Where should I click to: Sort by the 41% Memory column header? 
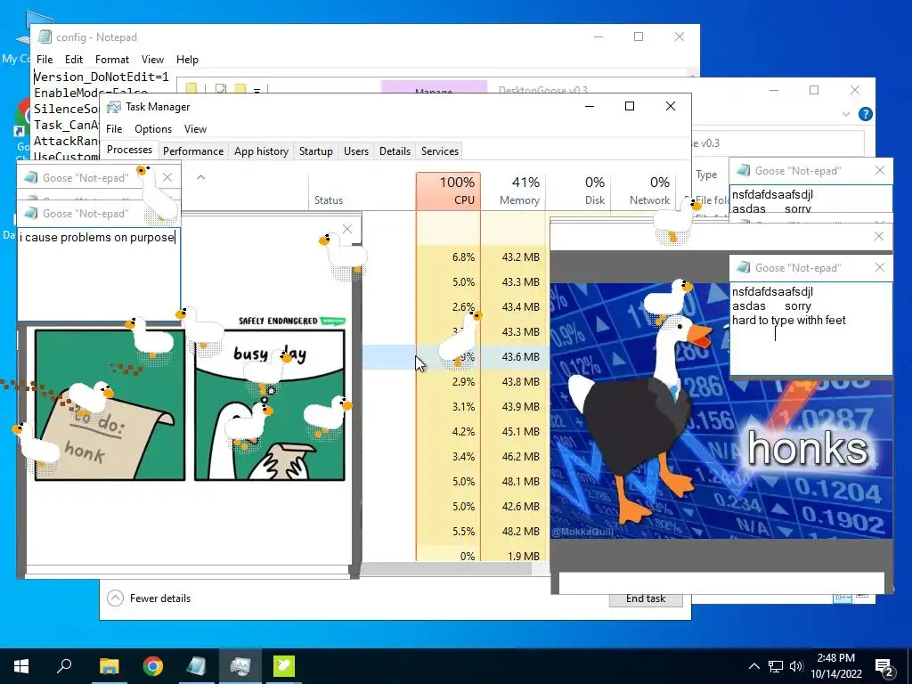(513, 191)
